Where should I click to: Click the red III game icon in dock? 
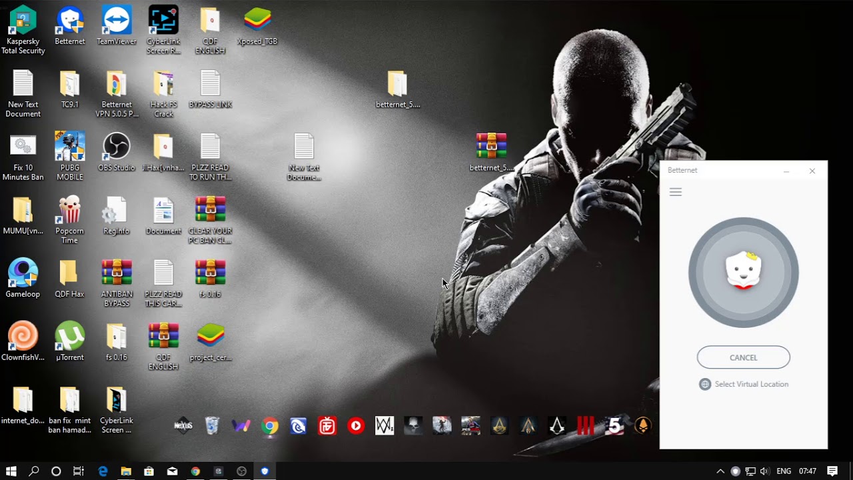(585, 425)
